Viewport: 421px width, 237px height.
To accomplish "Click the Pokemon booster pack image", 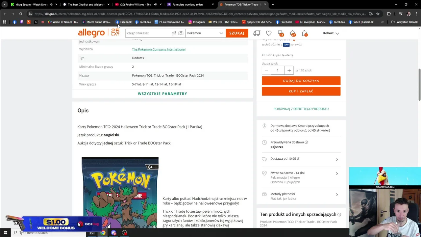I will pyautogui.click(x=120, y=193).
